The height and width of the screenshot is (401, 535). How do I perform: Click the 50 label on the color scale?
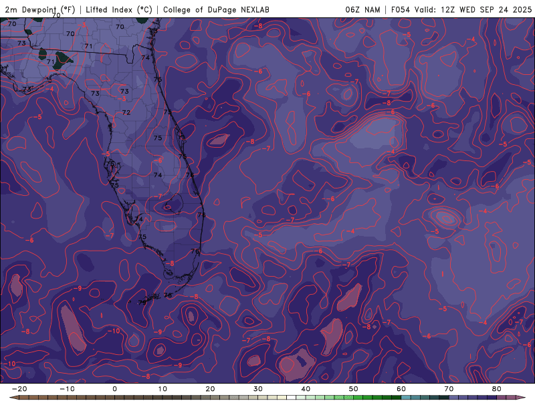pyautogui.click(x=354, y=389)
